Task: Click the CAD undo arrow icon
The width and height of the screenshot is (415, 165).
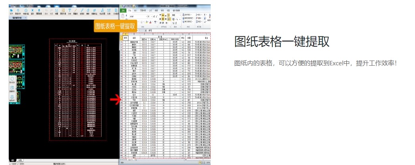Action: (x=46, y=11)
